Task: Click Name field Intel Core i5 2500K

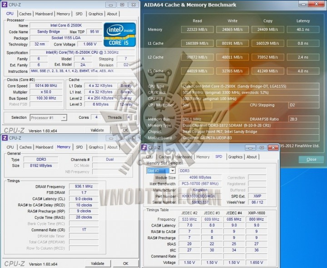Action: 66,25
